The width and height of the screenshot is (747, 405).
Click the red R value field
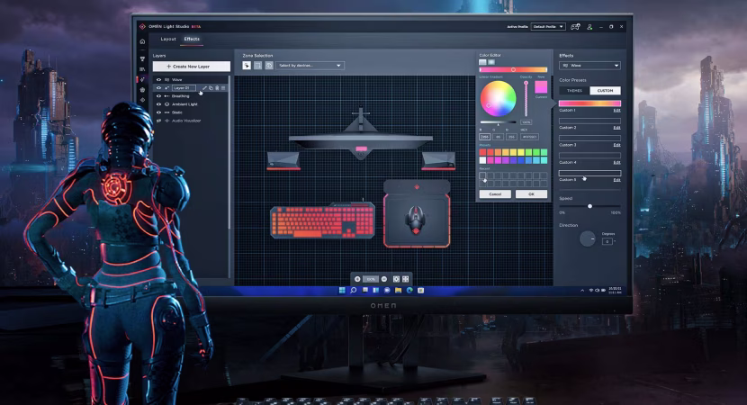tap(484, 137)
